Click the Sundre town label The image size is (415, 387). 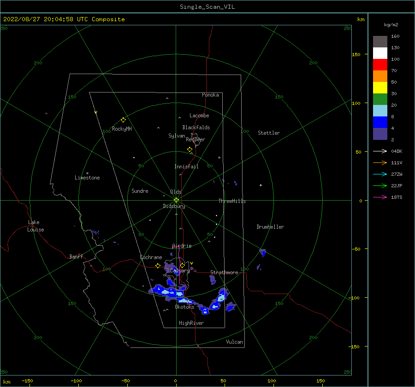[x=140, y=191]
